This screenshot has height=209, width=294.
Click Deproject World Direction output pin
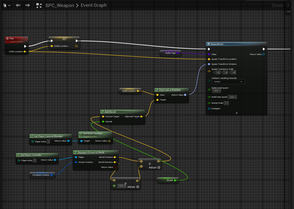tap(115, 162)
